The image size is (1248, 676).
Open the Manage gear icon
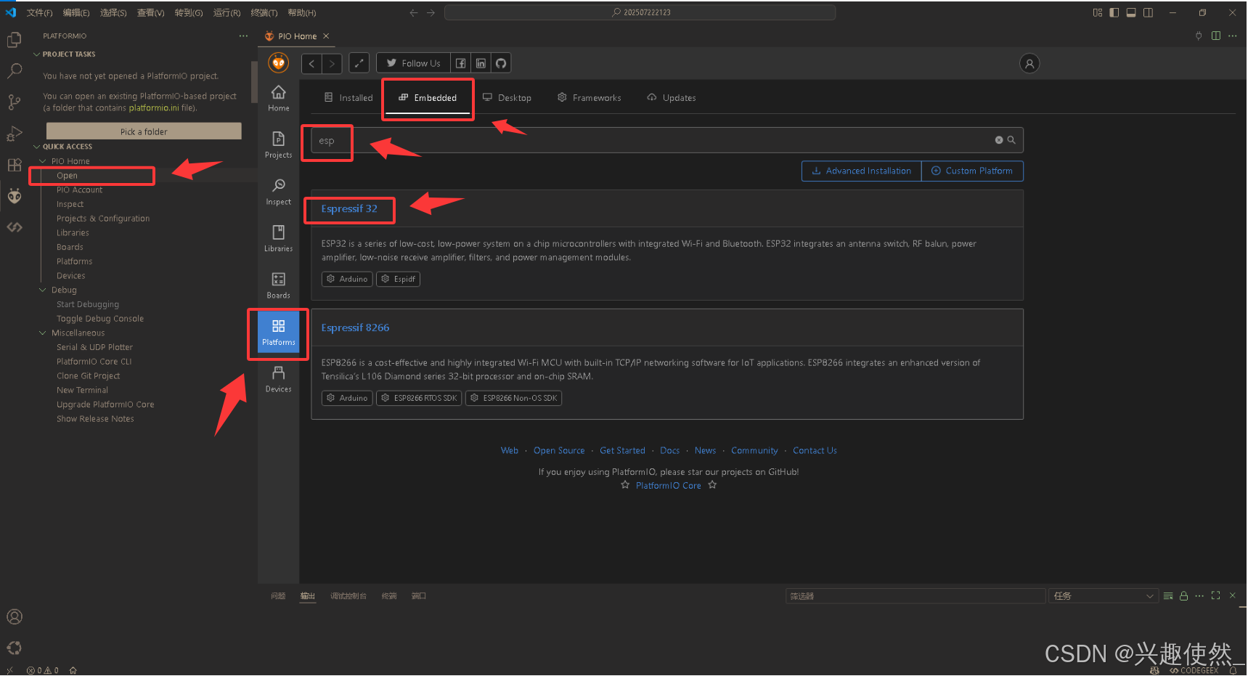pos(14,648)
